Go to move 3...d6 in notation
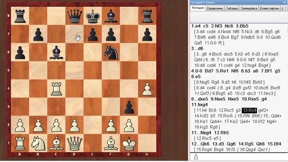Screen dimensions: 288x162 [197, 49]
